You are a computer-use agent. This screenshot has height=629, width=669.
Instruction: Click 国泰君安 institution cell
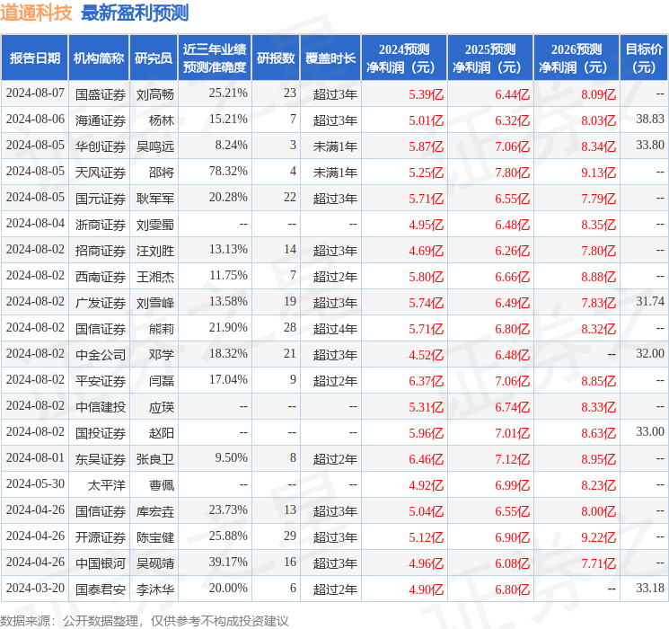[x=101, y=589]
